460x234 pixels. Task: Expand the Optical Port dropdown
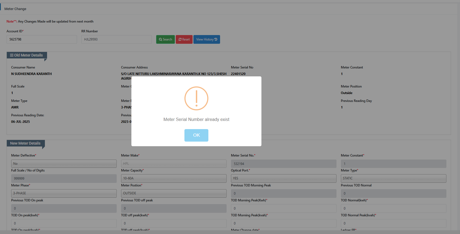pos(283,178)
